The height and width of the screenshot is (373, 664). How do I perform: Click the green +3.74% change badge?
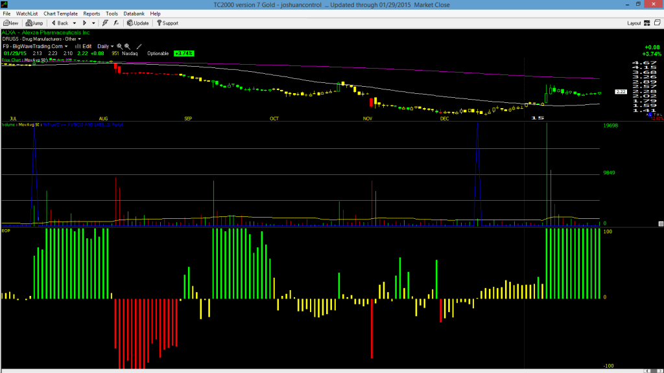(x=184, y=54)
